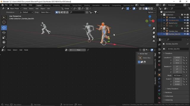Image resolution: width=190 pixels, height=106 pixels.
Task: Hide the Armature object in viewport
Action: pyautogui.click(x=185, y=17)
